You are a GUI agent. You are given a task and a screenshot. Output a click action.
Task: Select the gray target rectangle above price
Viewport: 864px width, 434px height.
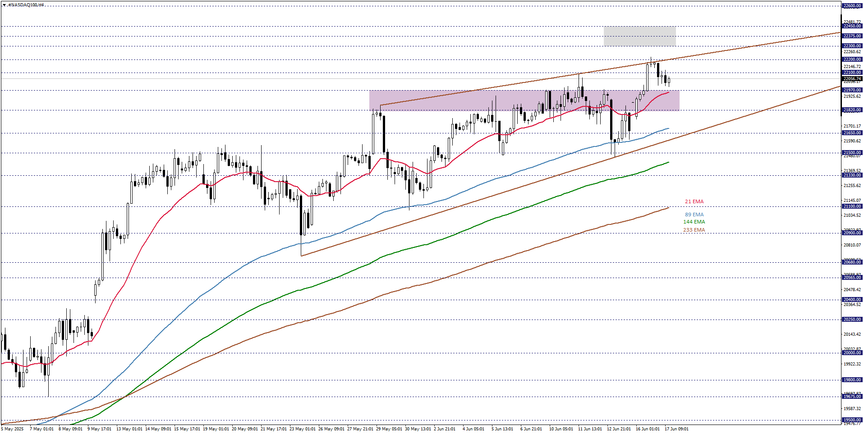(639, 36)
